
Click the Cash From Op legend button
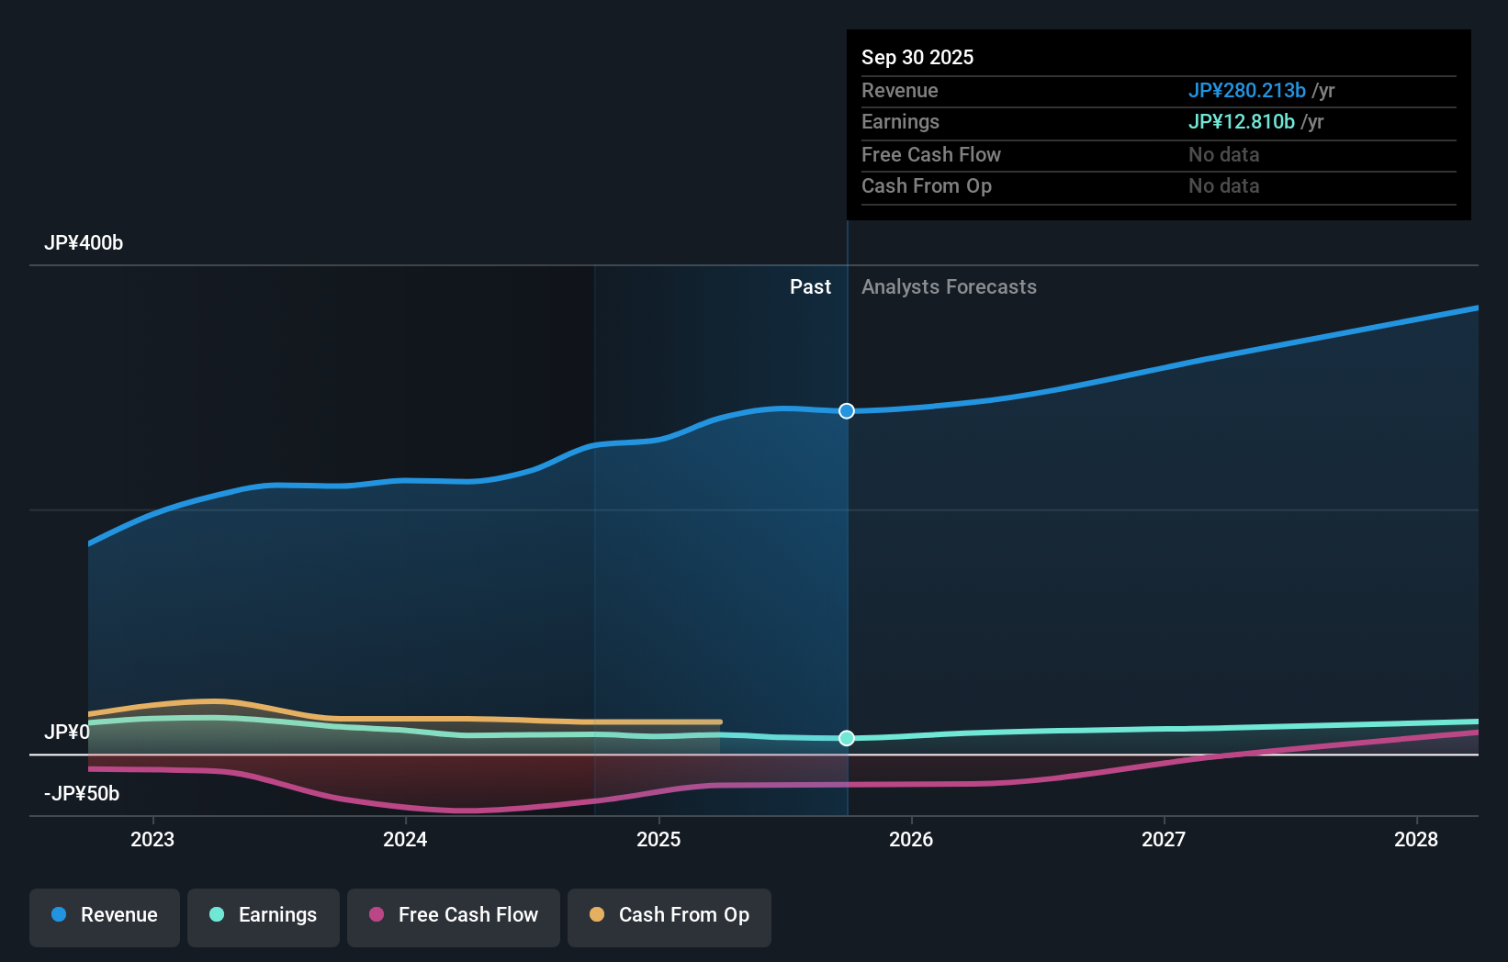tap(669, 917)
